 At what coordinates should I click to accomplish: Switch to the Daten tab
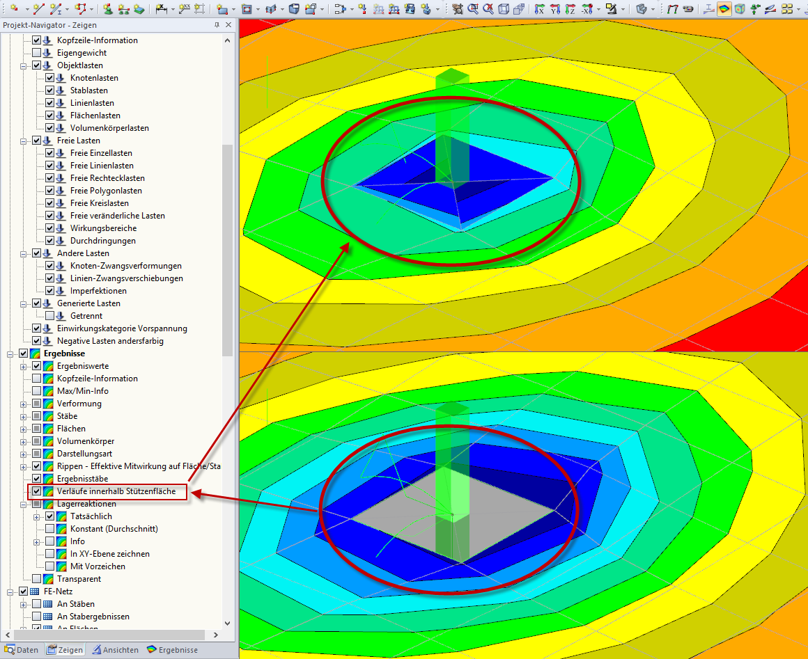tap(21, 650)
